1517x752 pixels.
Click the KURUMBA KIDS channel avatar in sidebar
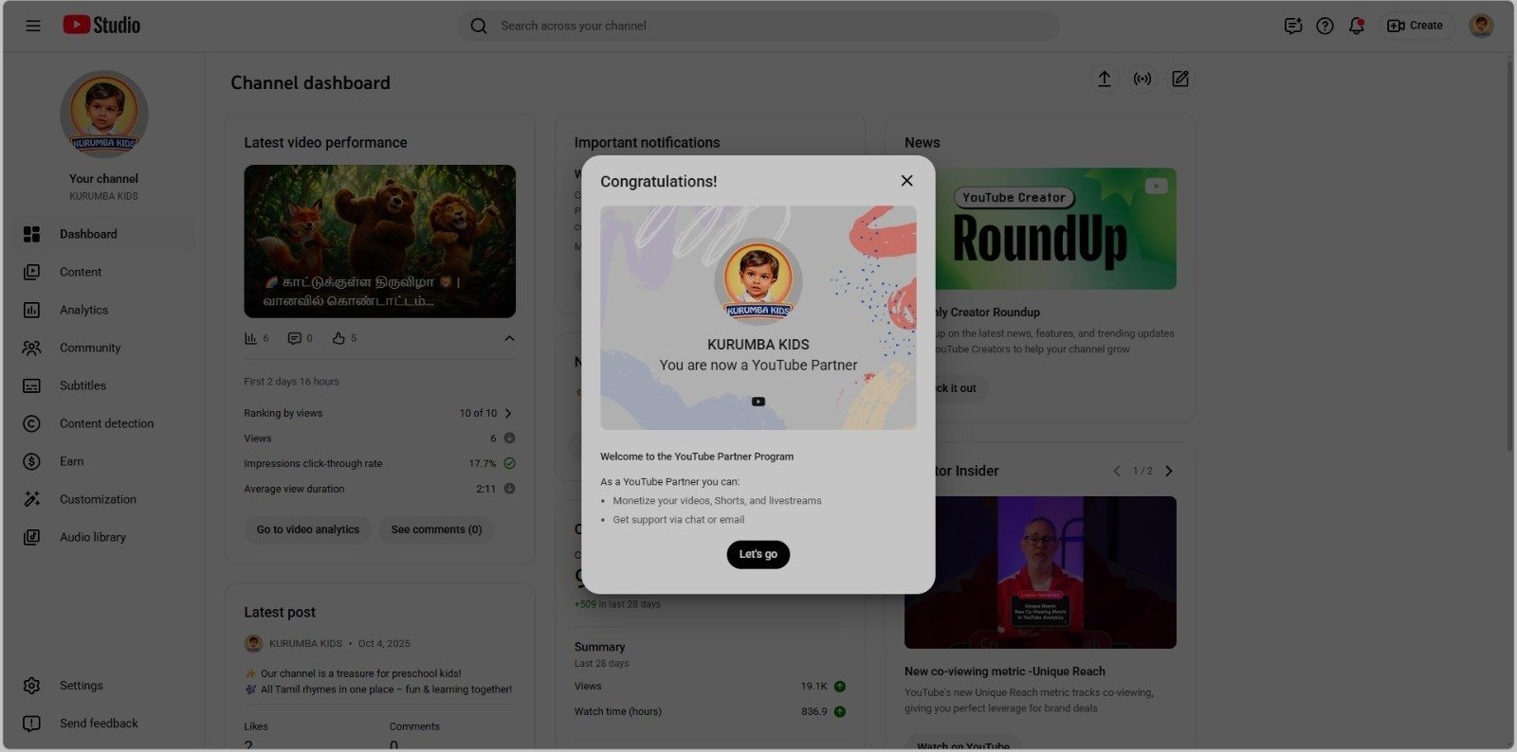(x=104, y=115)
